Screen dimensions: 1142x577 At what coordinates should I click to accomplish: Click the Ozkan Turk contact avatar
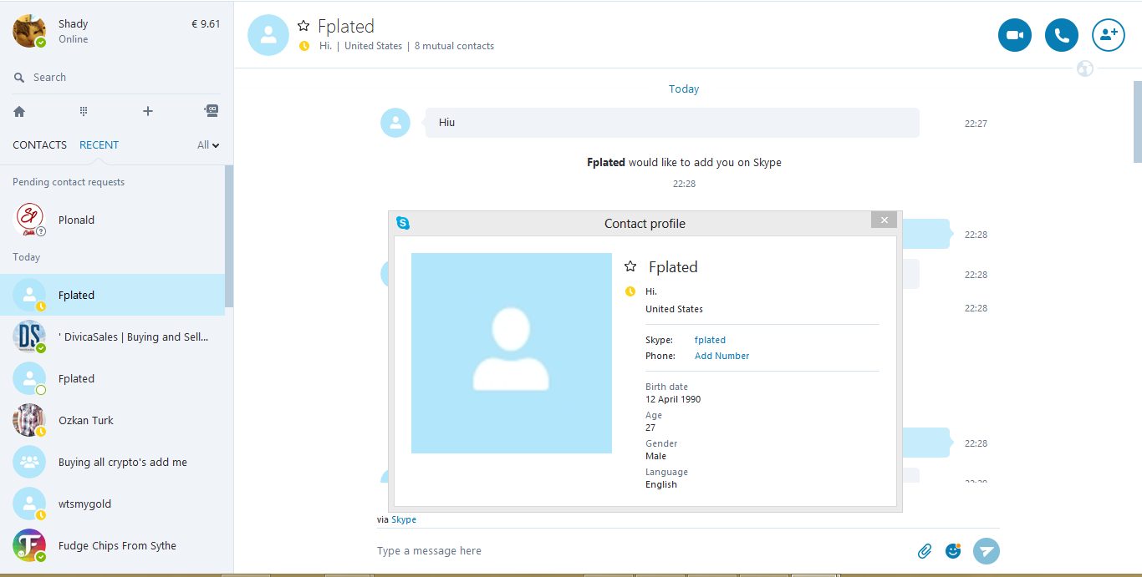29,420
